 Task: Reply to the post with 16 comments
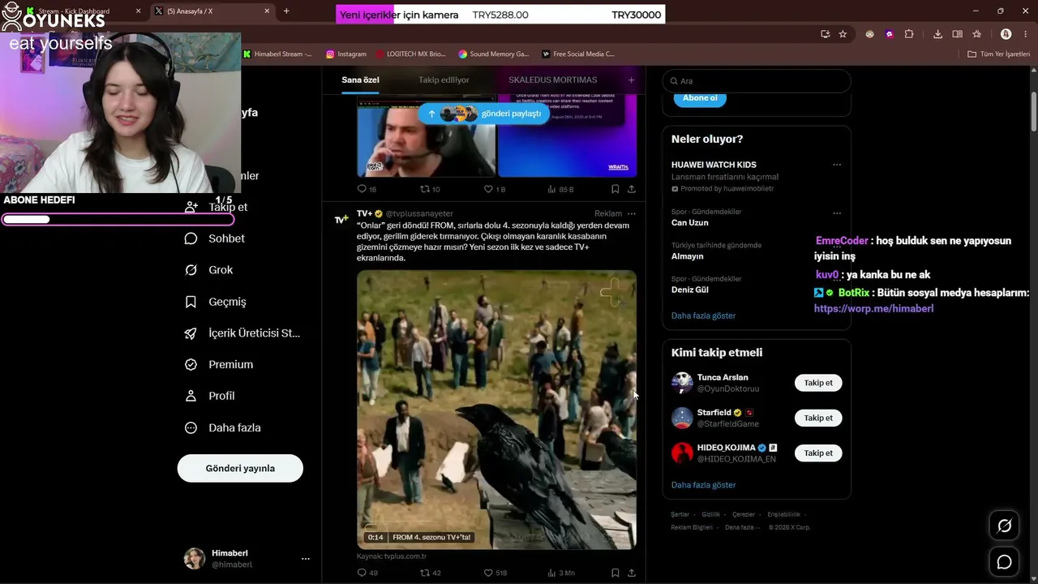(x=362, y=189)
